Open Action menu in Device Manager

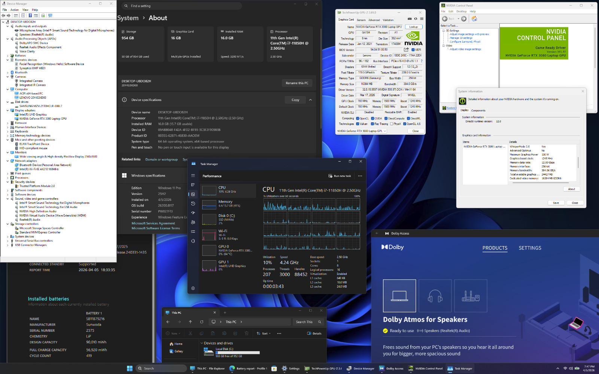15,10
